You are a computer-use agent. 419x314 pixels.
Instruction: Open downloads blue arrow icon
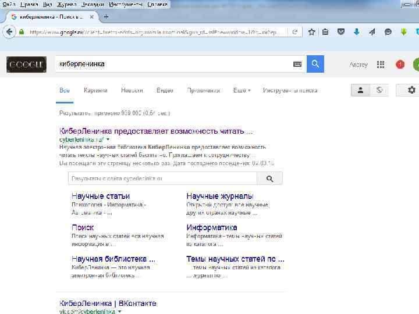pyautogui.click(x=357, y=33)
